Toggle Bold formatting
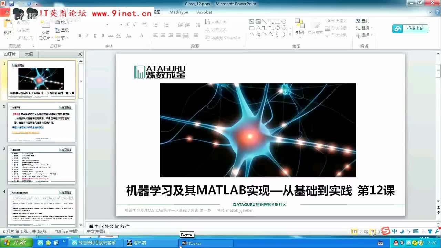The image size is (441, 248). (80, 36)
